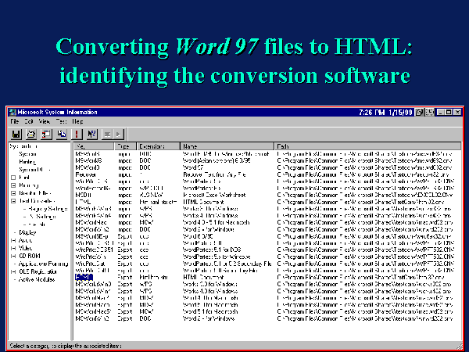469x352 pixels.
Task: Open the Edit menu
Action: tap(29, 121)
